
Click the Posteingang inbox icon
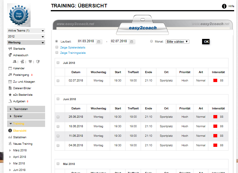(x=10, y=75)
